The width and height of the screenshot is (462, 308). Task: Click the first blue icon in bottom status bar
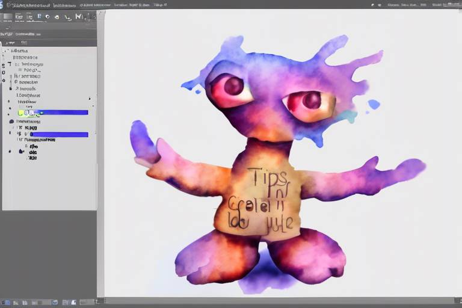click(7, 303)
